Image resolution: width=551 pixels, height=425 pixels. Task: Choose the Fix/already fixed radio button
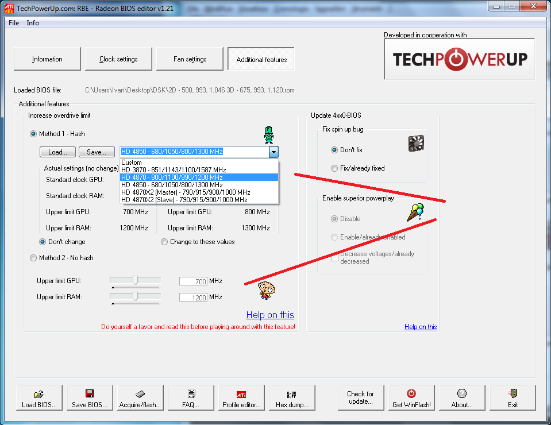(334, 168)
